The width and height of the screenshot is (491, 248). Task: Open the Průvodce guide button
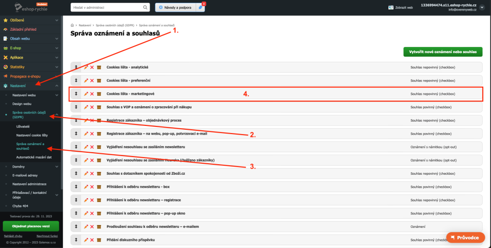pos(465,237)
